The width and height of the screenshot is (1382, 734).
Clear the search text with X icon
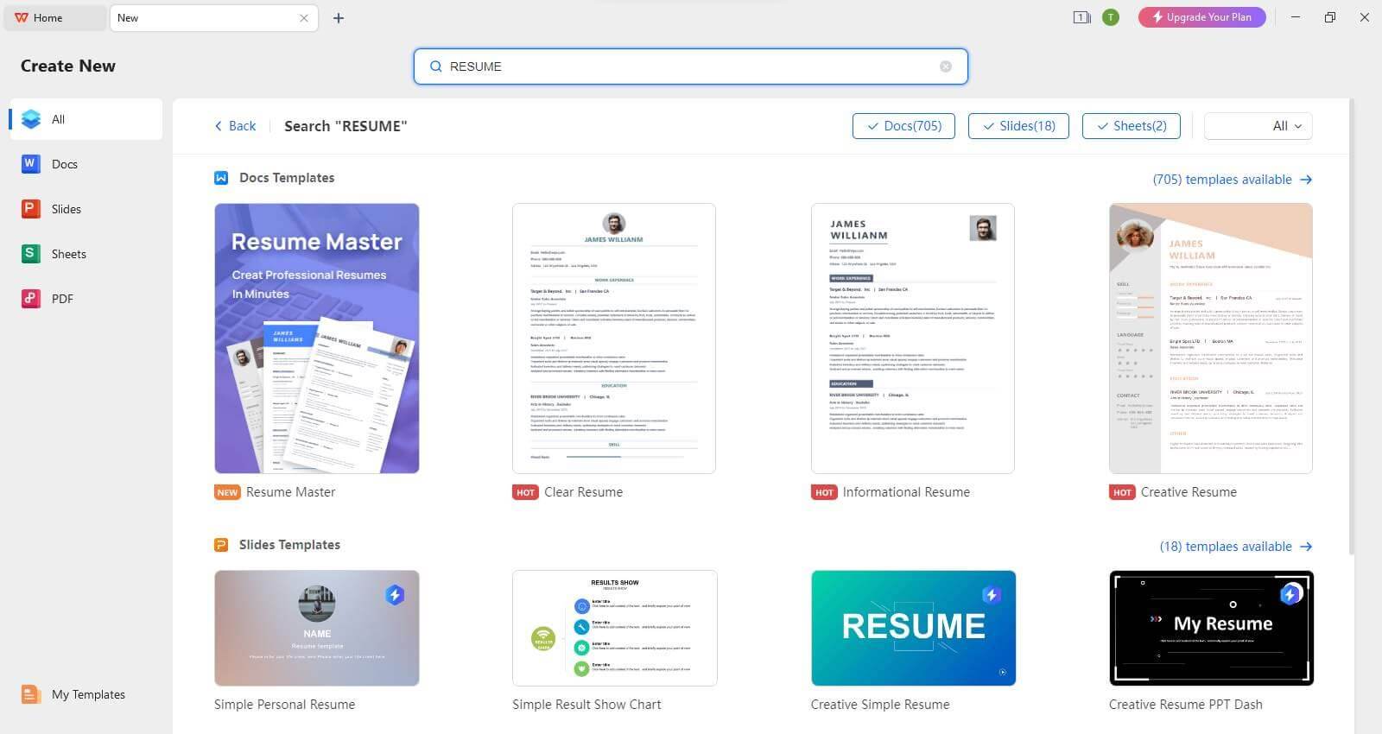946,66
